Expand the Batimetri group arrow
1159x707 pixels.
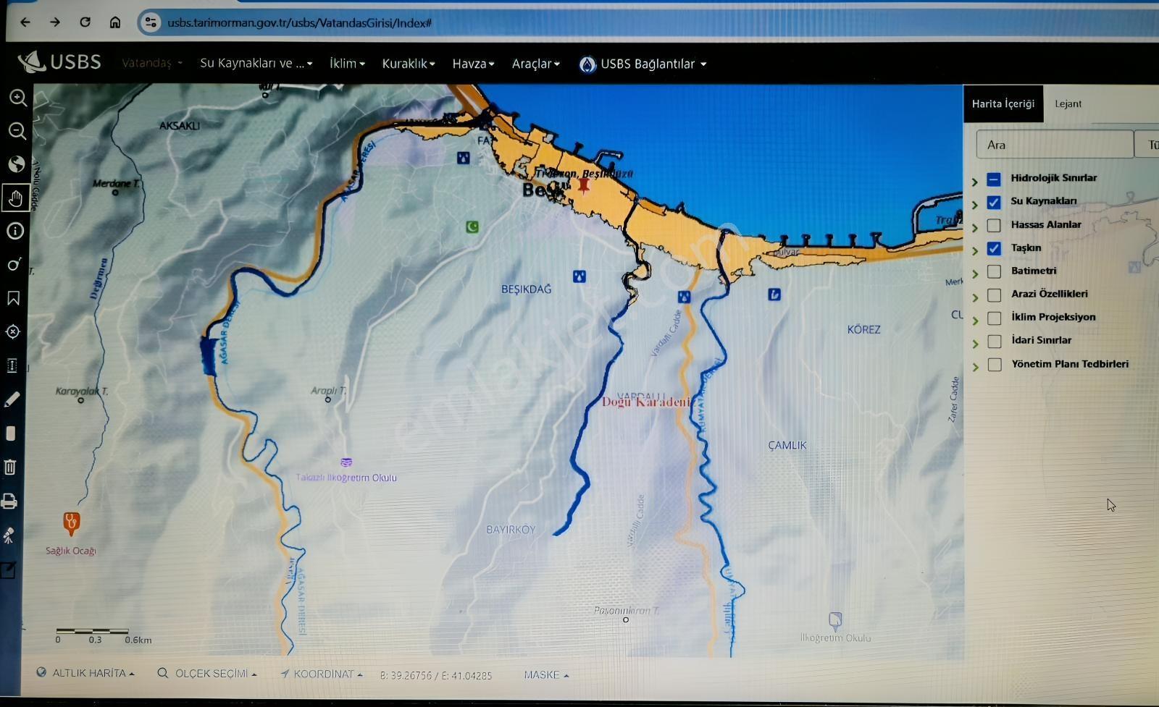coord(975,274)
